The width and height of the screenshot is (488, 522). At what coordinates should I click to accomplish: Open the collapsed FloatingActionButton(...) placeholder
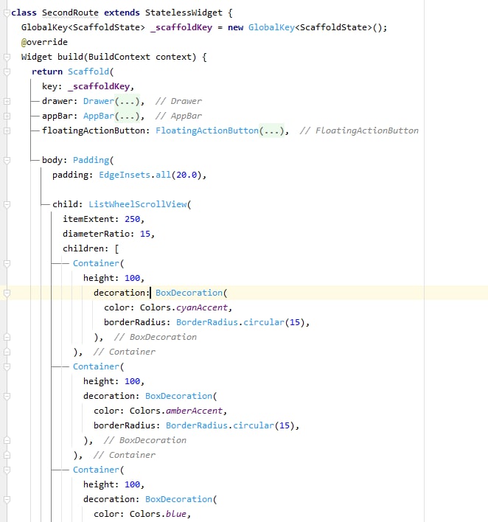click(271, 130)
